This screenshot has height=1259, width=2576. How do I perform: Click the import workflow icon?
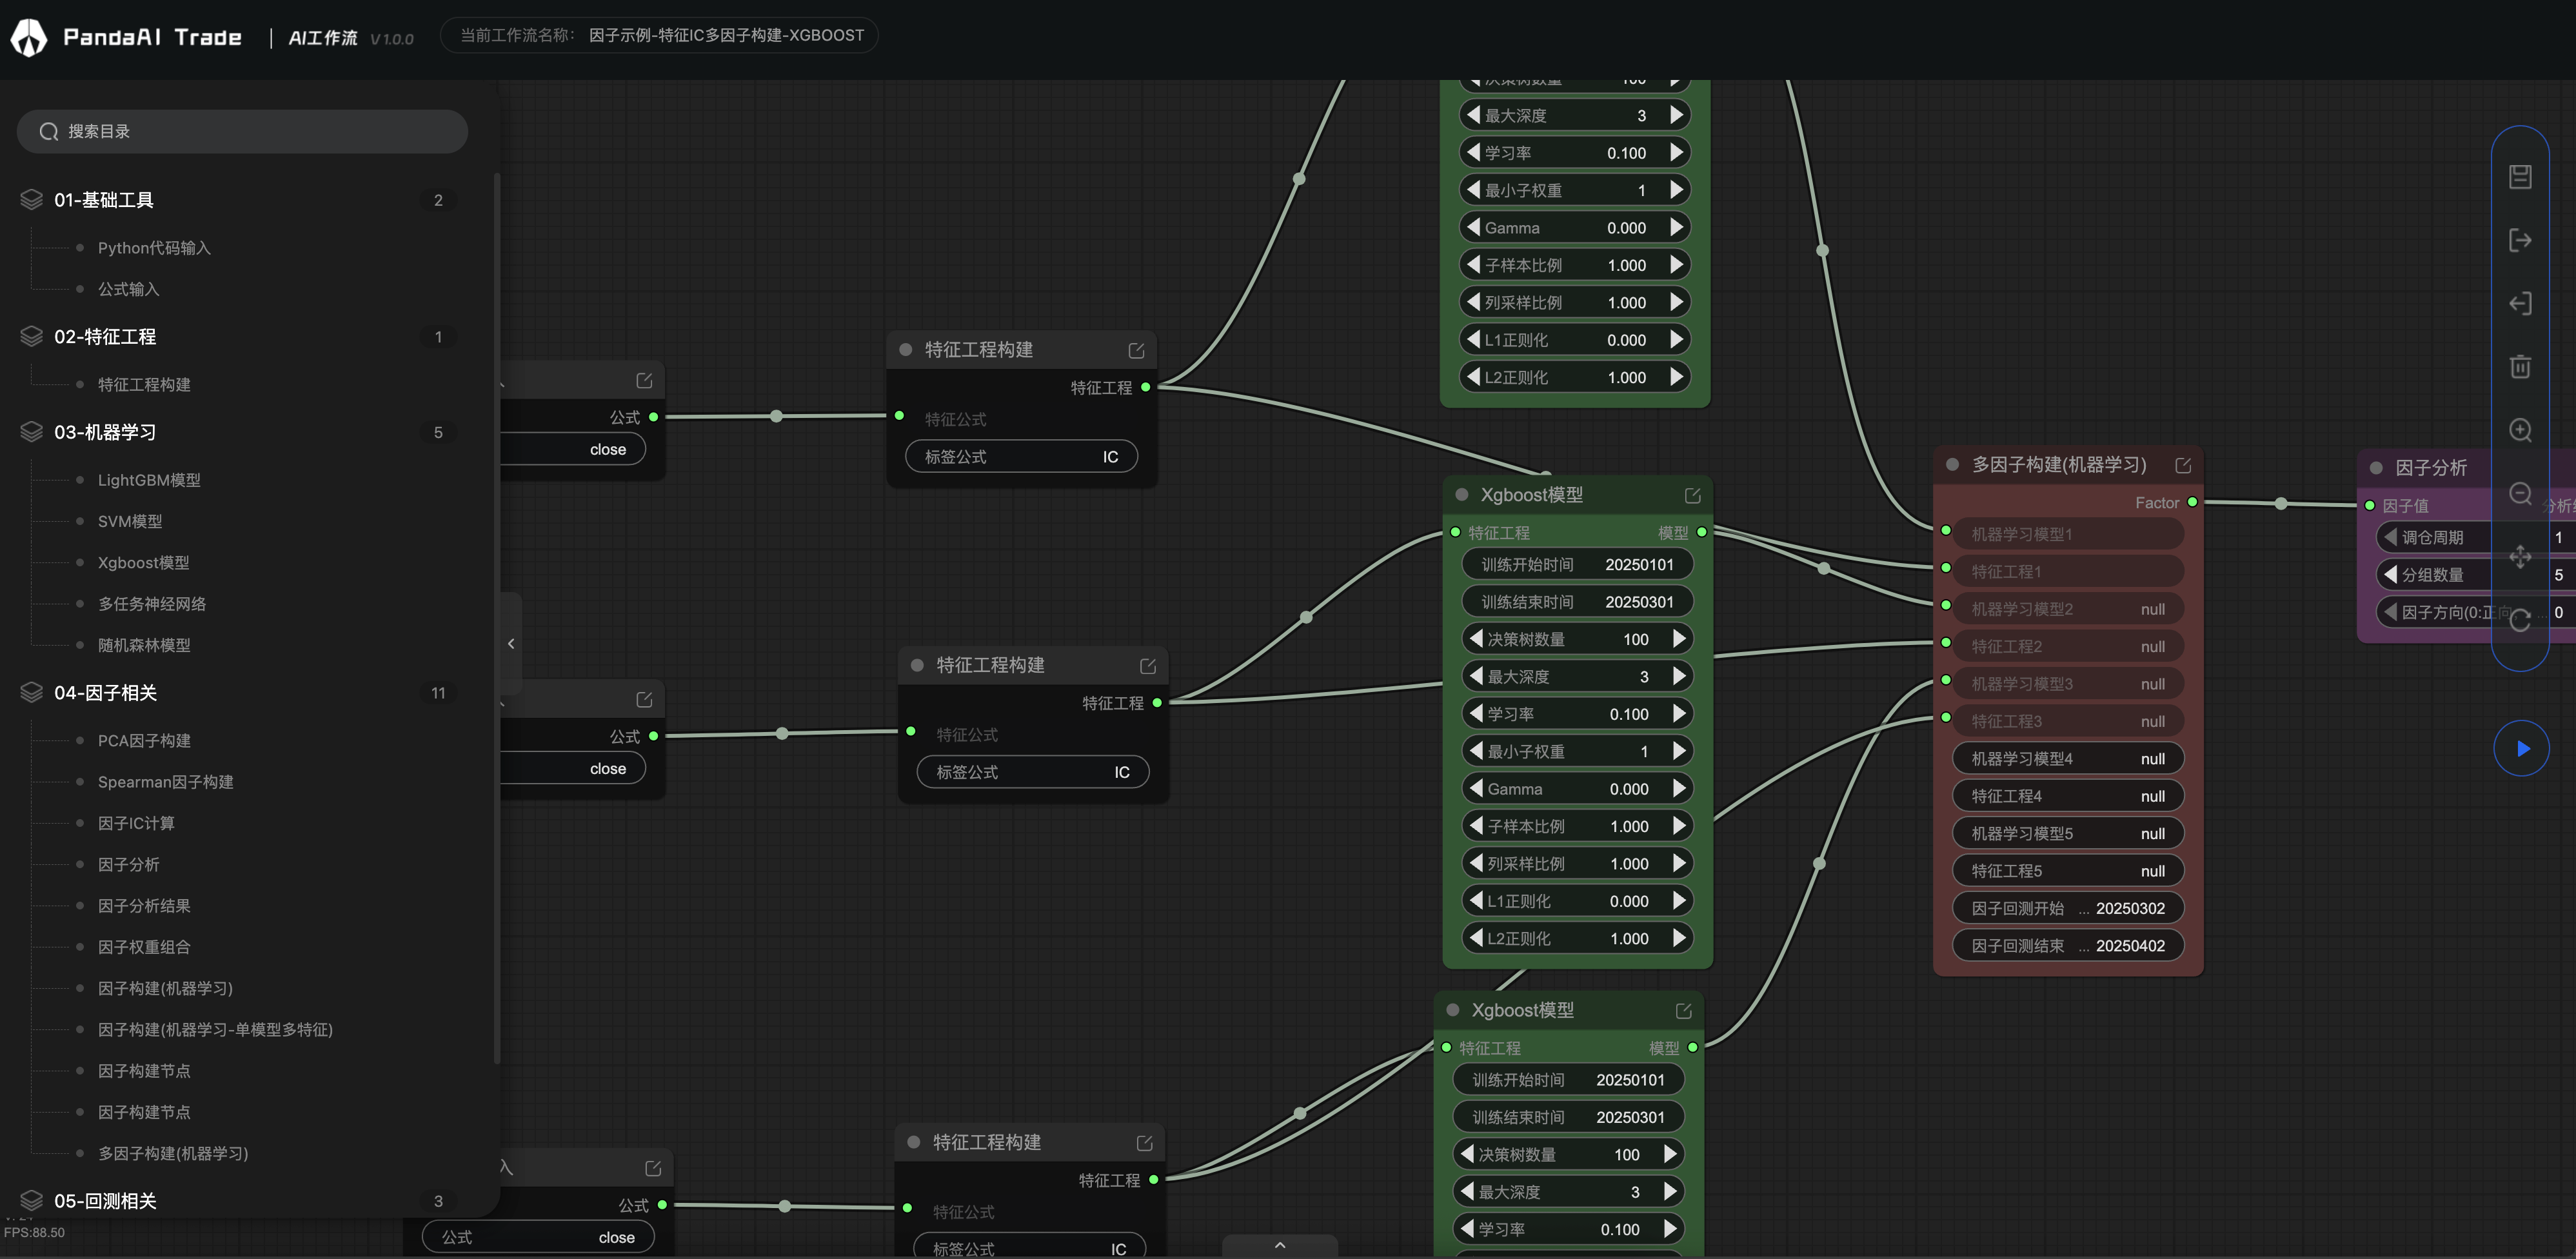pos(2519,303)
